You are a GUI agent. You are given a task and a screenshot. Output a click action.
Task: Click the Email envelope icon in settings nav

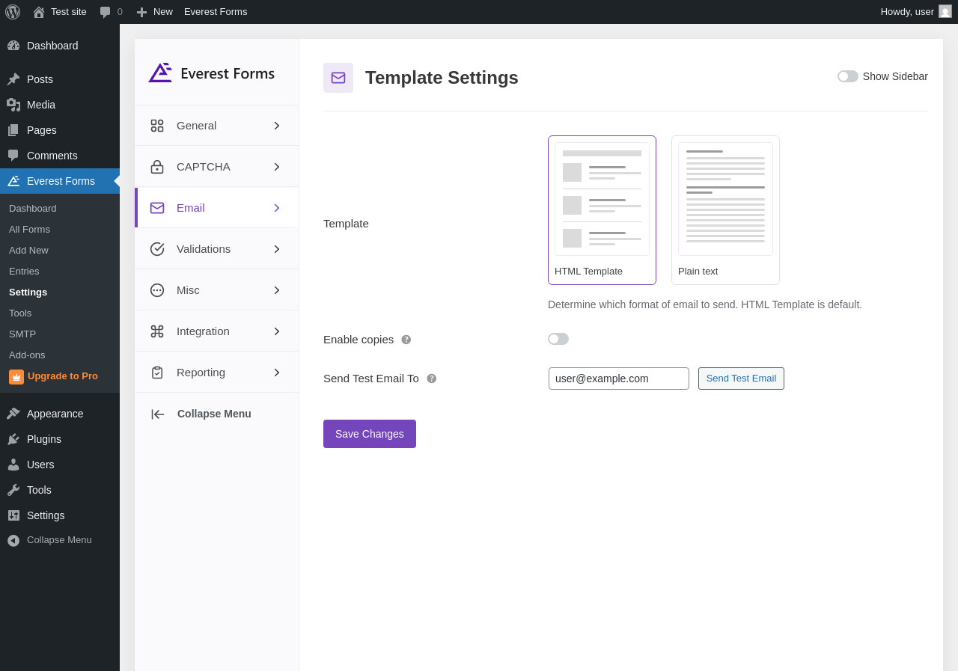(157, 208)
